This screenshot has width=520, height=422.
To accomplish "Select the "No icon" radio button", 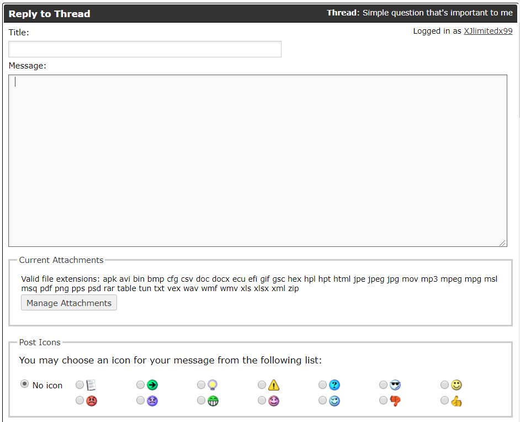I will pyautogui.click(x=24, y=384).
